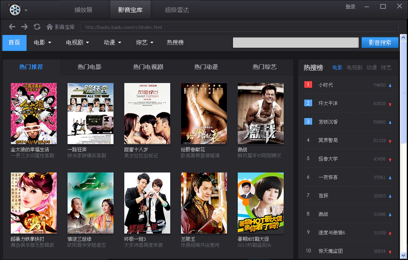Click the 给野兽献花 title link

[193, 150]
